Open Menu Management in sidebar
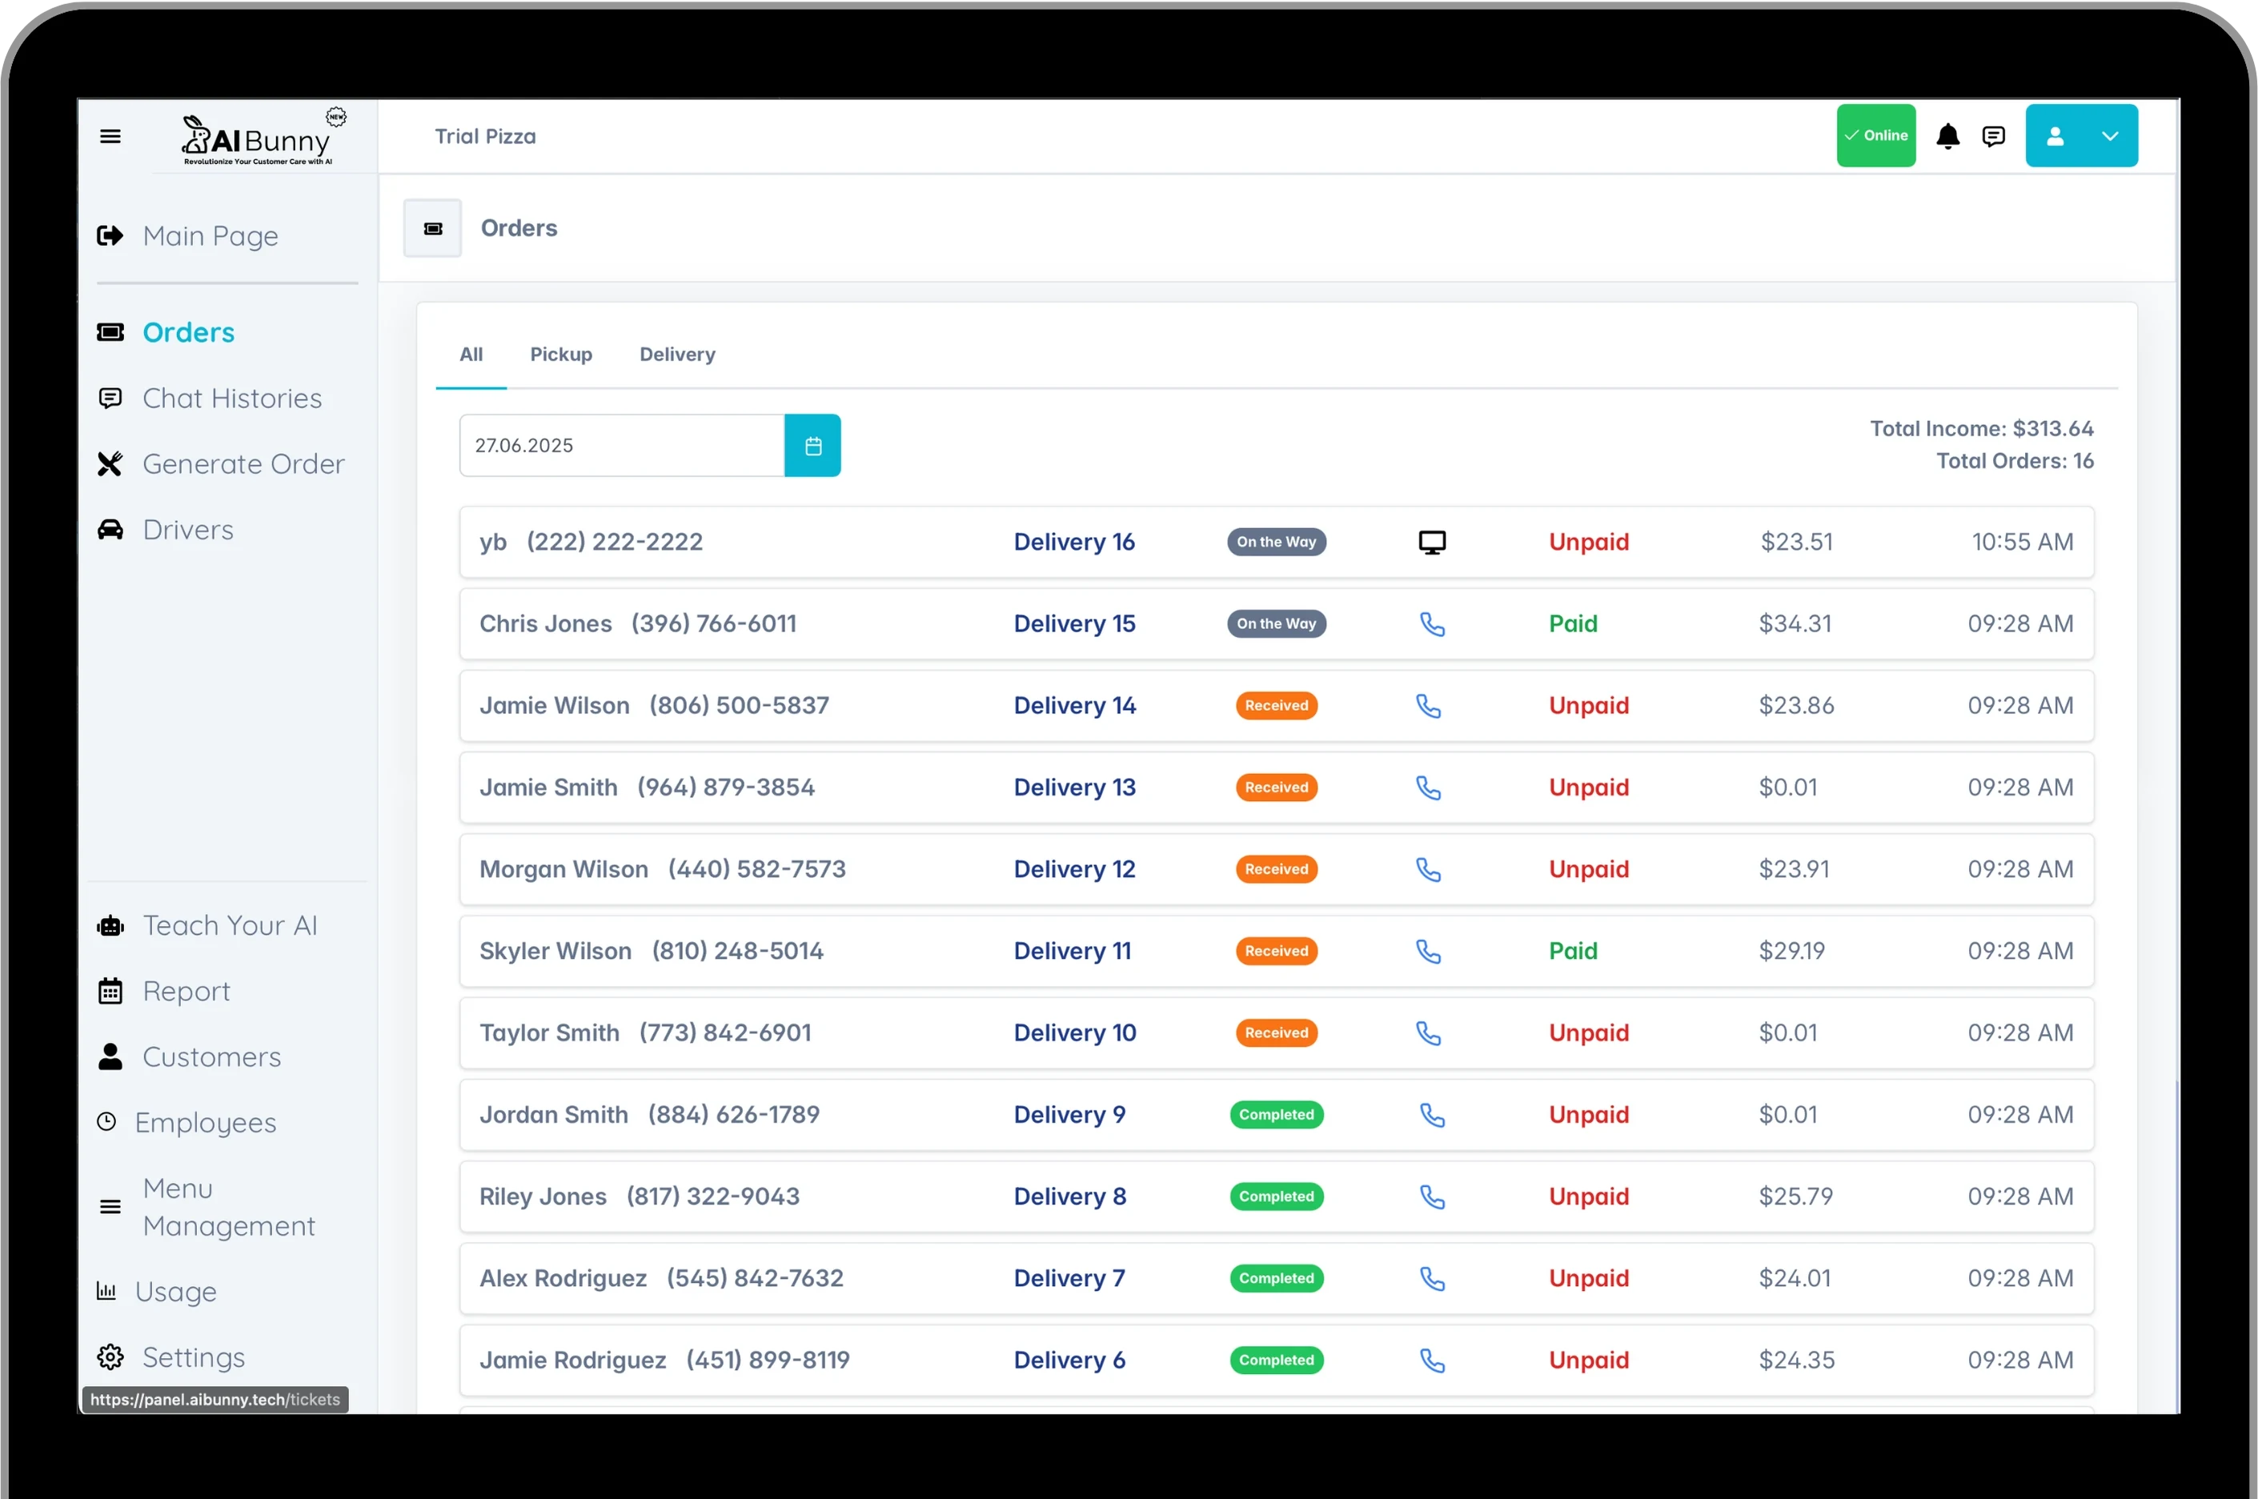 [230, 1208]
